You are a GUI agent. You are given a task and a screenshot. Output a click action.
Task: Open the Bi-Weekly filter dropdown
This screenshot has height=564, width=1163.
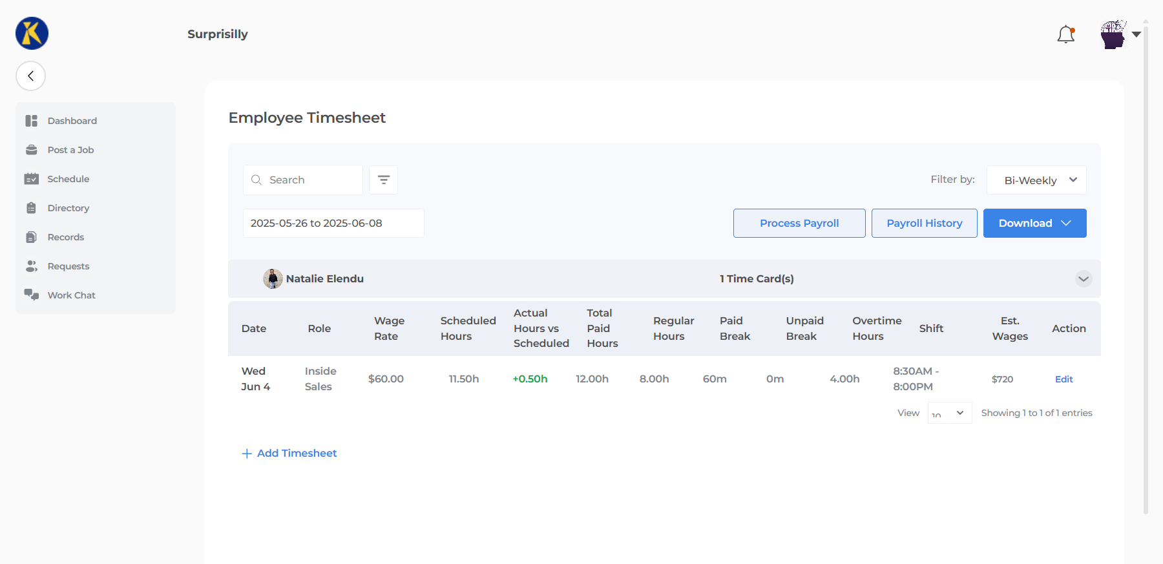click(x=1036, y=180)
